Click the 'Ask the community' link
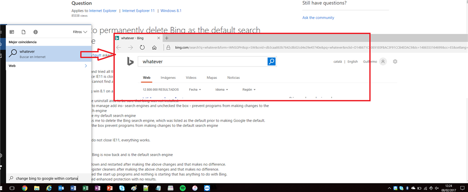This screenshot has width=468, height=192. point(318,18)
